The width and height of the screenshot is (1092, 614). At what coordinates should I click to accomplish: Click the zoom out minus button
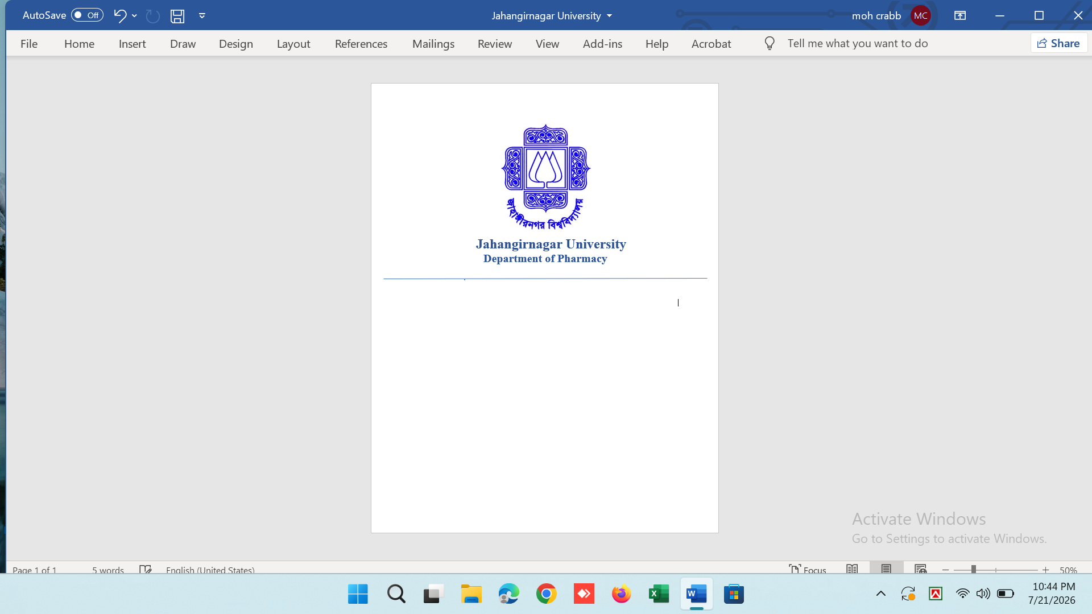946,570
